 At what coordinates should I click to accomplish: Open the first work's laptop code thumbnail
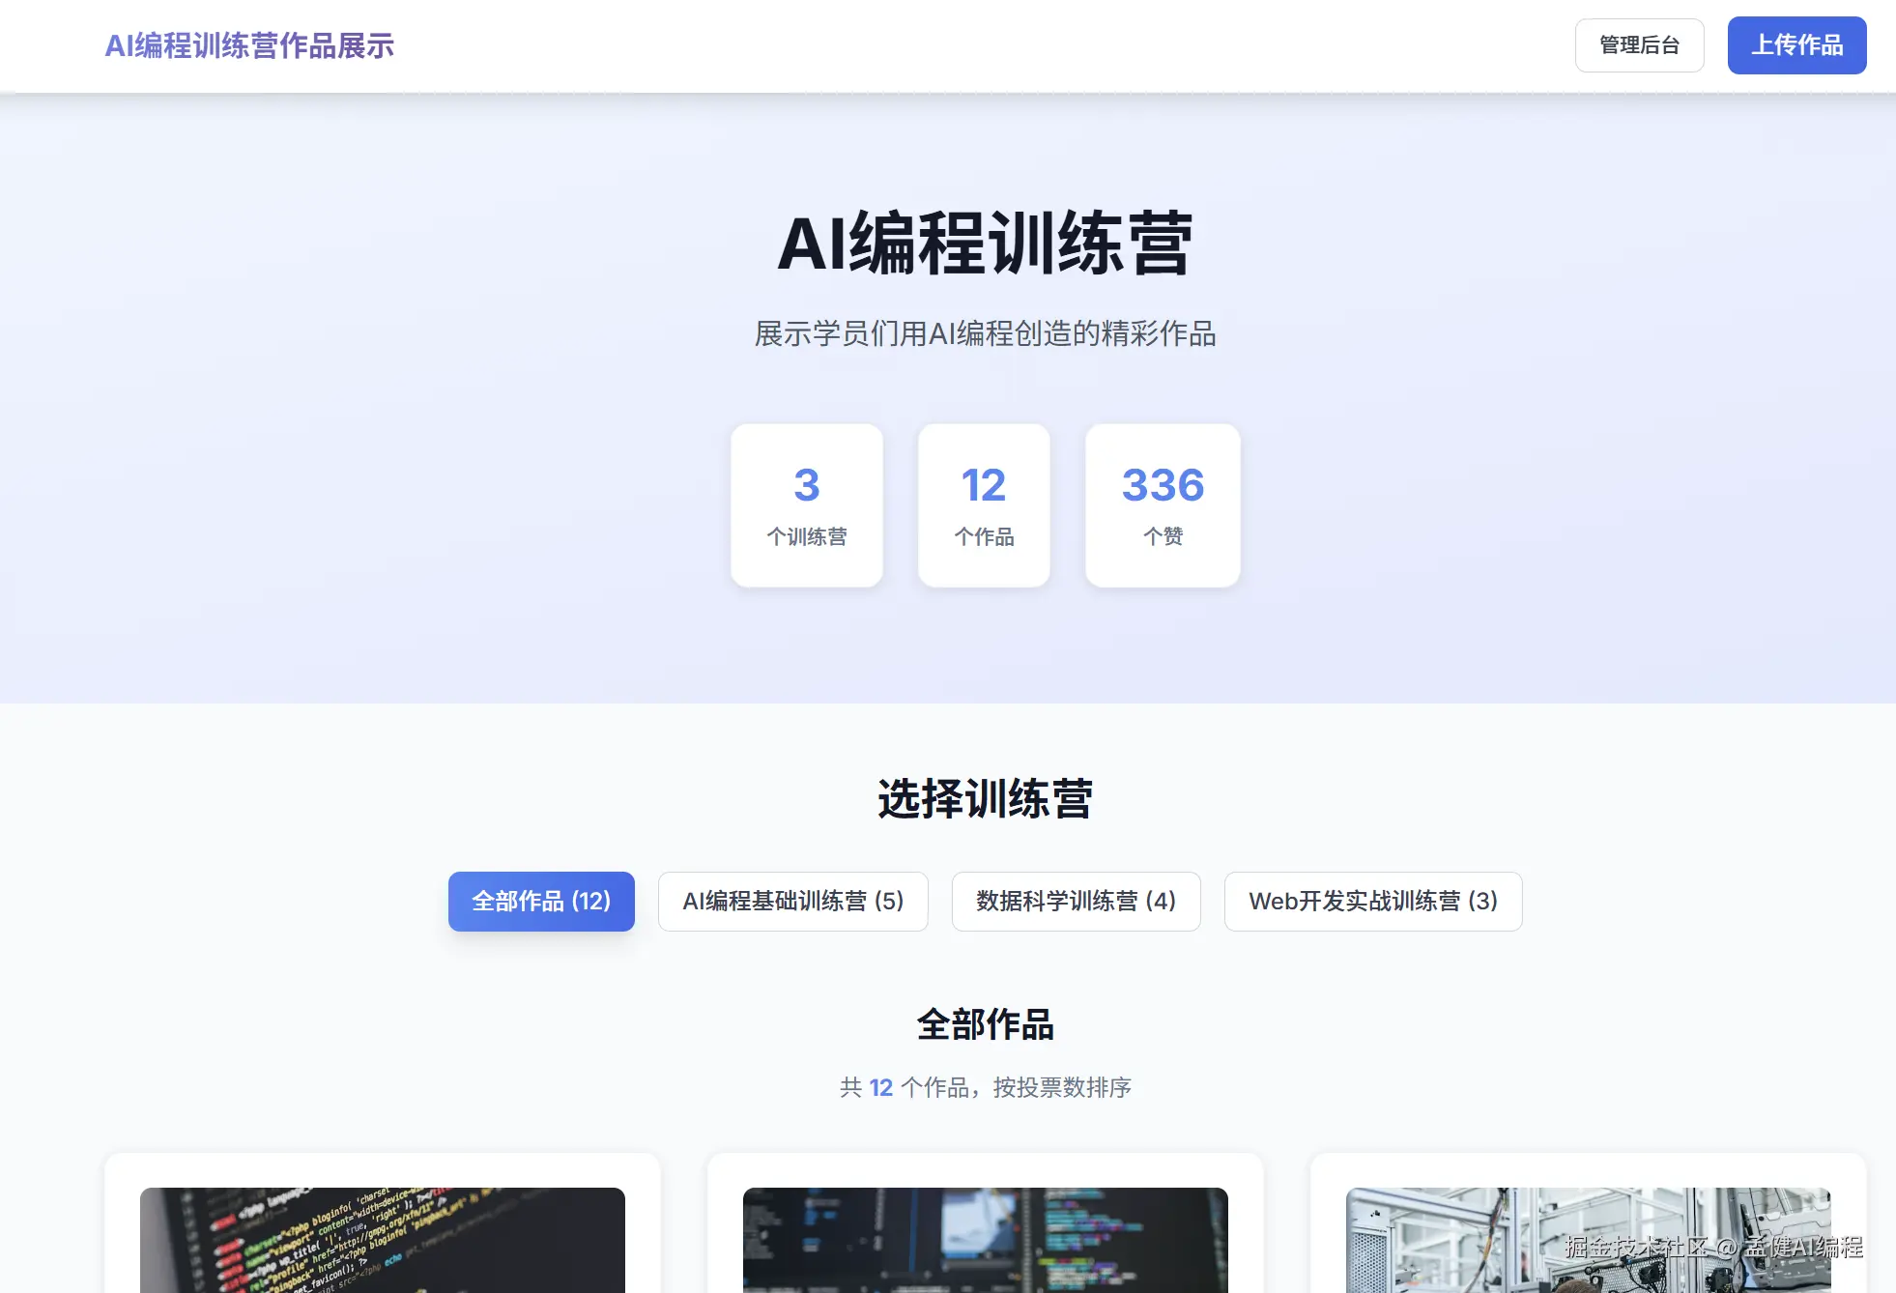382,1240
